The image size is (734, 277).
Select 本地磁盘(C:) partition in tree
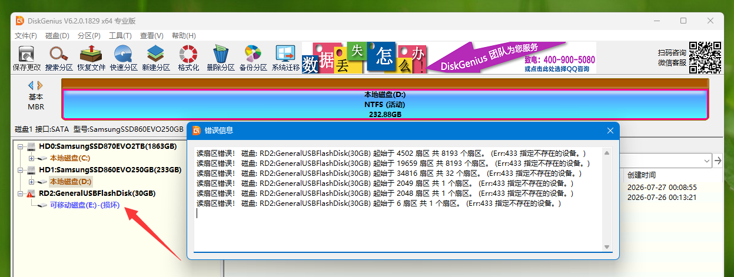[70, 158]
